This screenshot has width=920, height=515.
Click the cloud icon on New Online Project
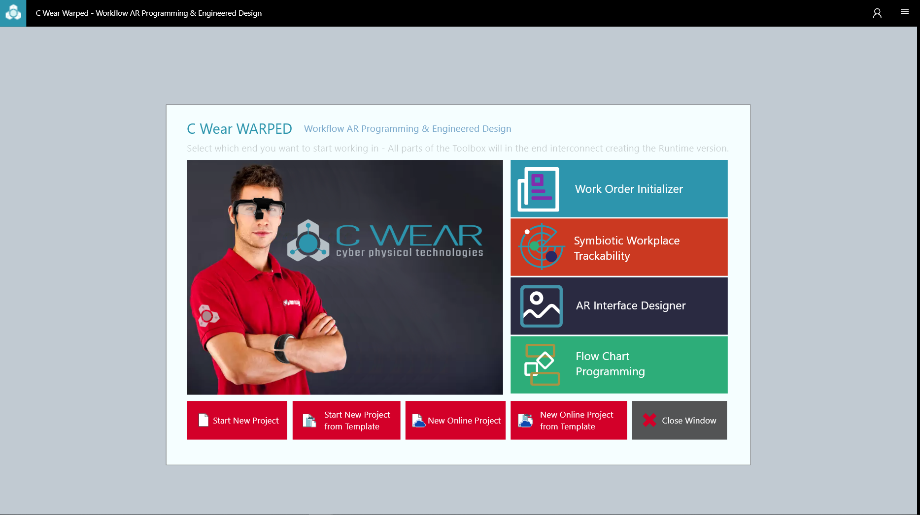tap(419, 421)
